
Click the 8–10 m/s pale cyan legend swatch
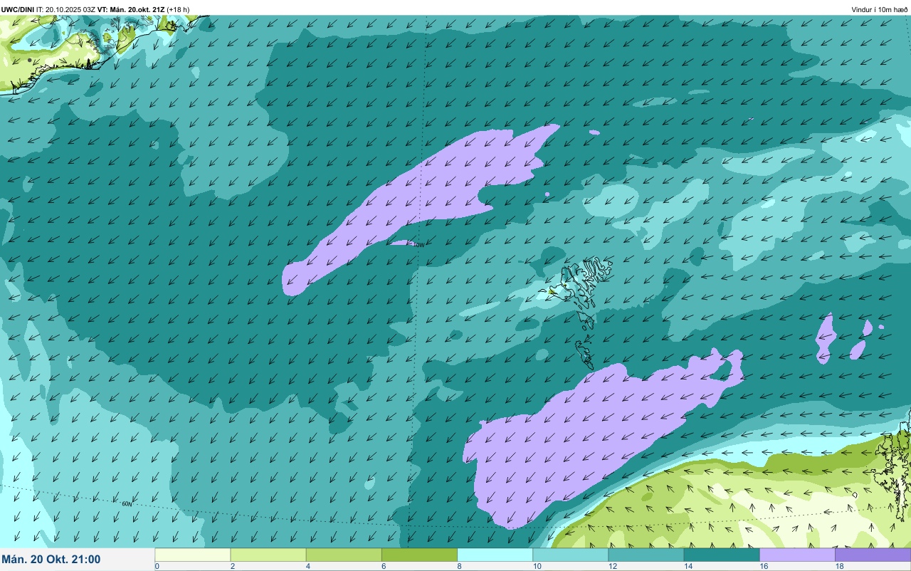coord(495,555)
